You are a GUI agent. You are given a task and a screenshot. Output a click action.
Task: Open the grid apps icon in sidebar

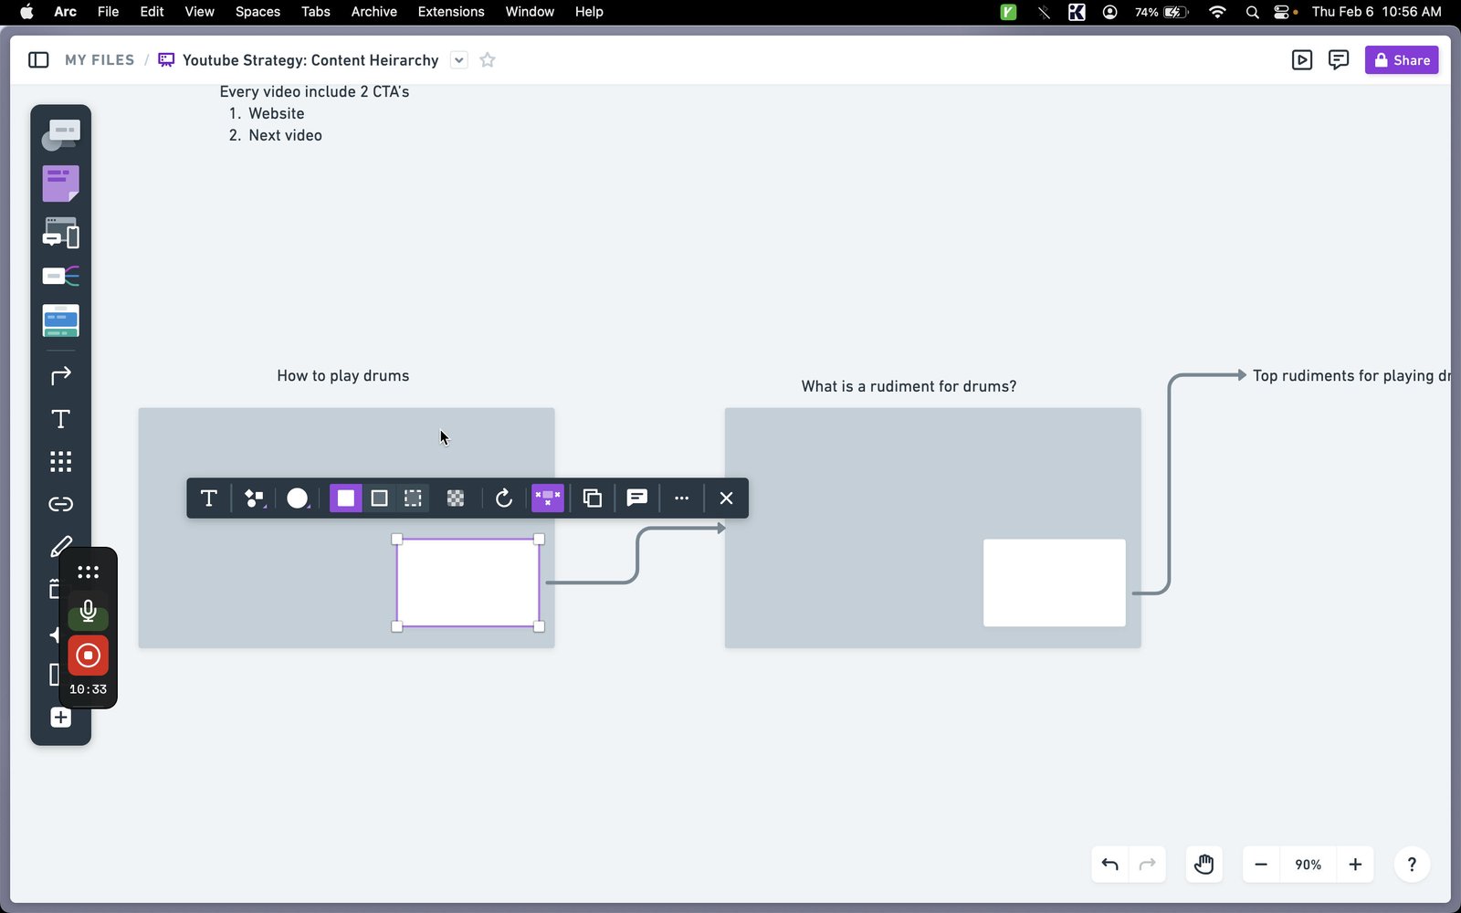(60, 461)
